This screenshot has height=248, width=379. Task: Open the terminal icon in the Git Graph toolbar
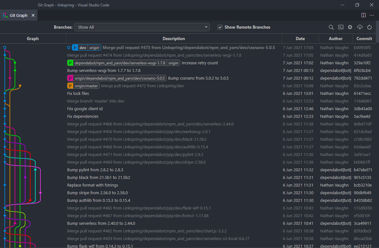coord(341,27)
